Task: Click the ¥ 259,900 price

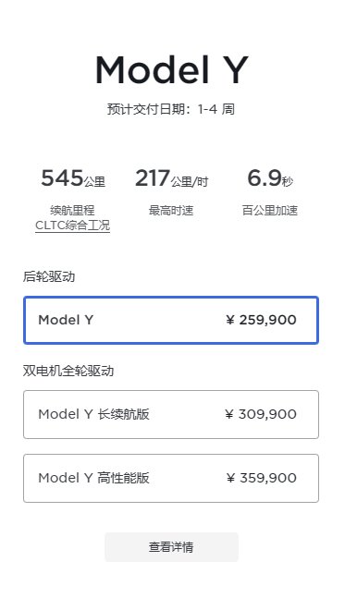Action: tap(261, 320)
